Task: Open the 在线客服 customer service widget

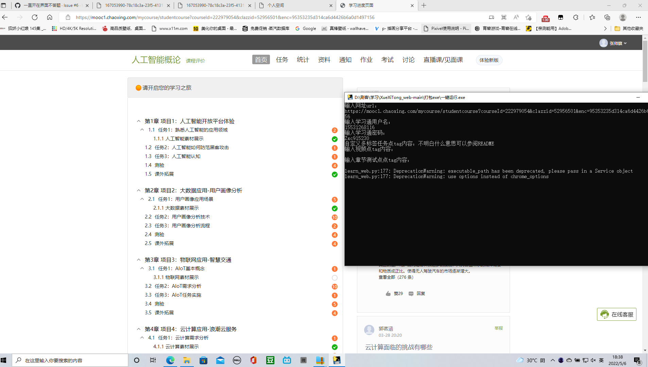Action: [616, 314]
